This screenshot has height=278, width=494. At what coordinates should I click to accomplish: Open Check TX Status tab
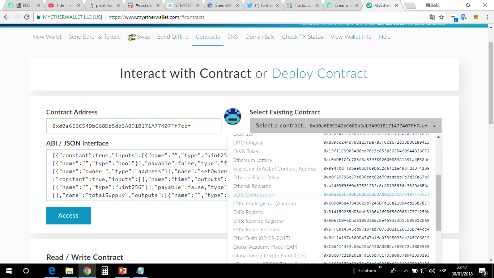303,37
